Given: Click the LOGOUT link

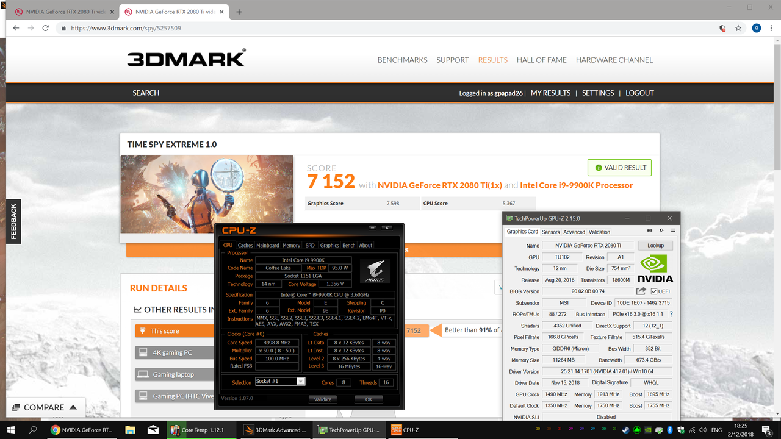Looking at the screenshot, I should pyautogui.click(x=639, y=93).
